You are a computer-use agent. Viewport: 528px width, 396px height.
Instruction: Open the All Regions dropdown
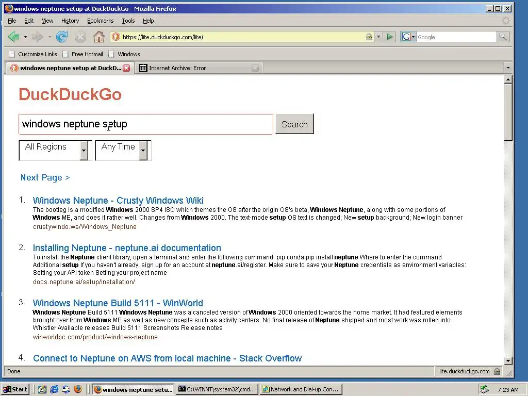tap(55, 150)
